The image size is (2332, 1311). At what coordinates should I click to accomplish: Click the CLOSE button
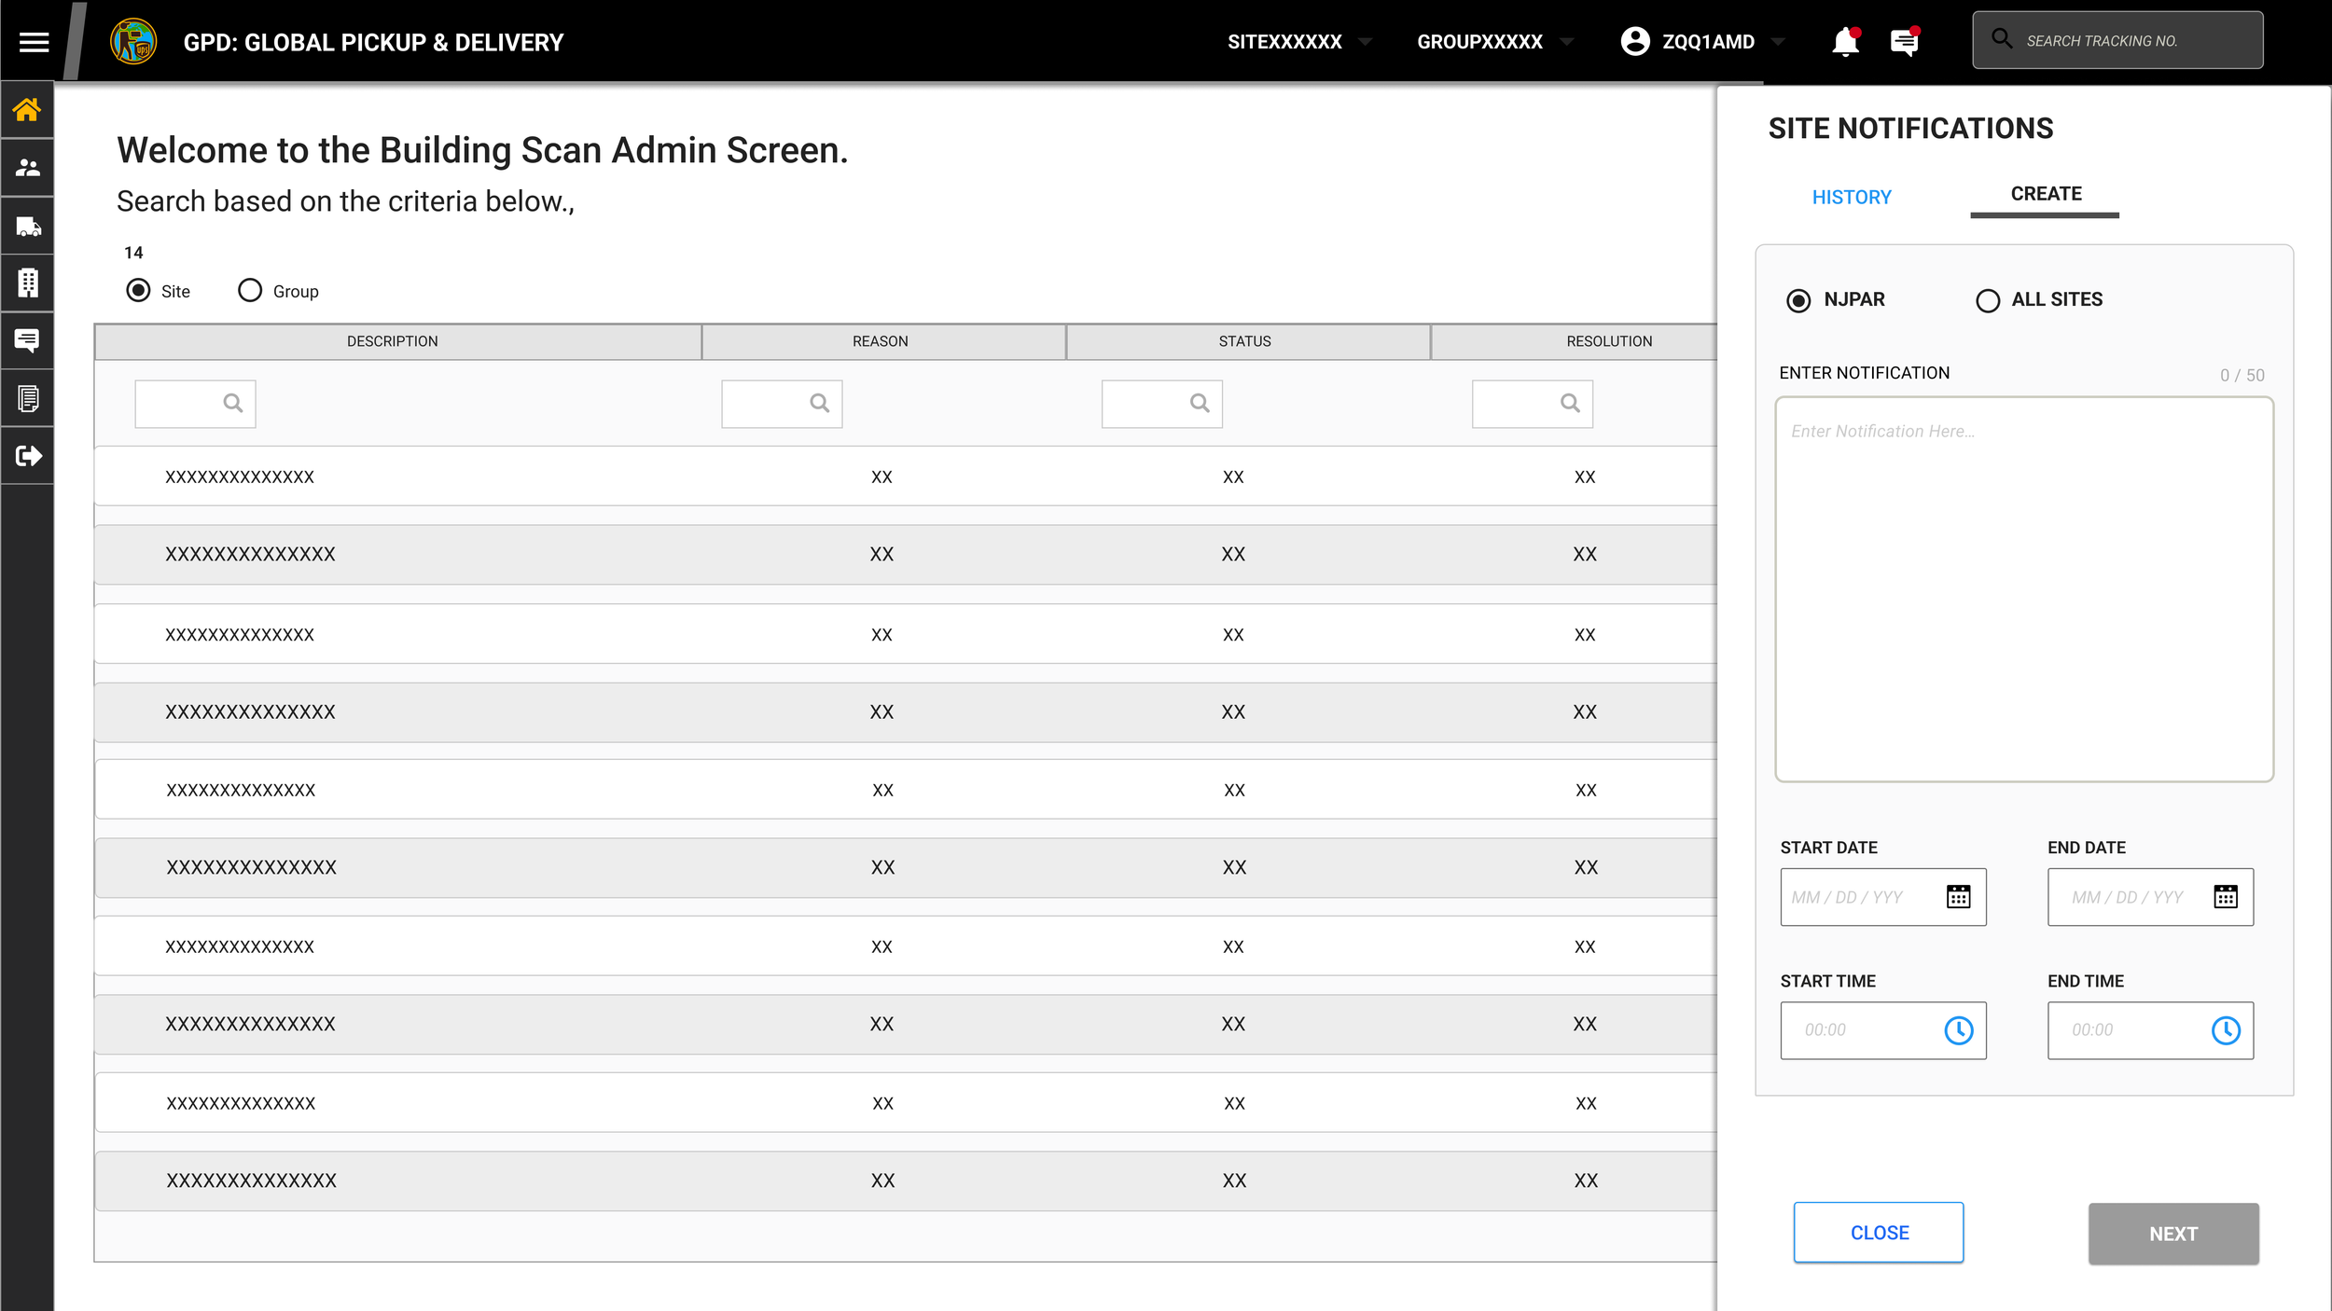[1878, 1233]
